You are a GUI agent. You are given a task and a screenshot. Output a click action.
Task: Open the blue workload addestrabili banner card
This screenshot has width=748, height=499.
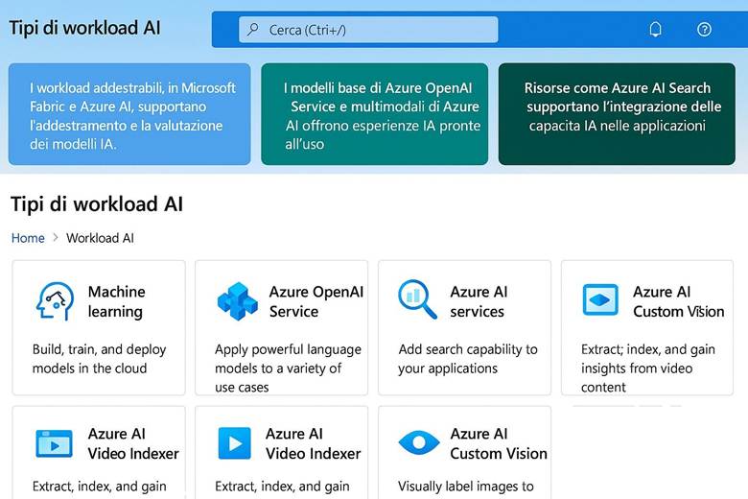point(129,115)
